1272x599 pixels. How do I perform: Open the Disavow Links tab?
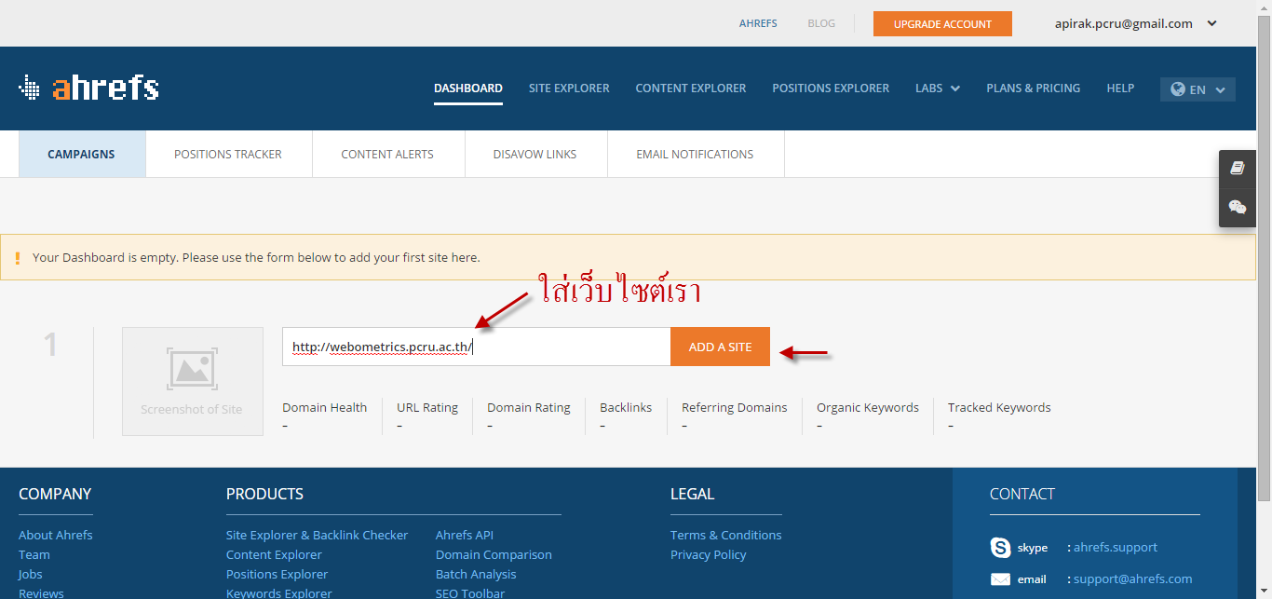(535, 155)
